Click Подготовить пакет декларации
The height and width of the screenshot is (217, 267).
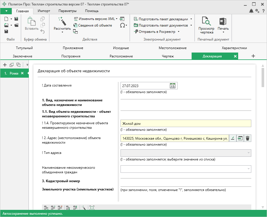coord(163,19)
